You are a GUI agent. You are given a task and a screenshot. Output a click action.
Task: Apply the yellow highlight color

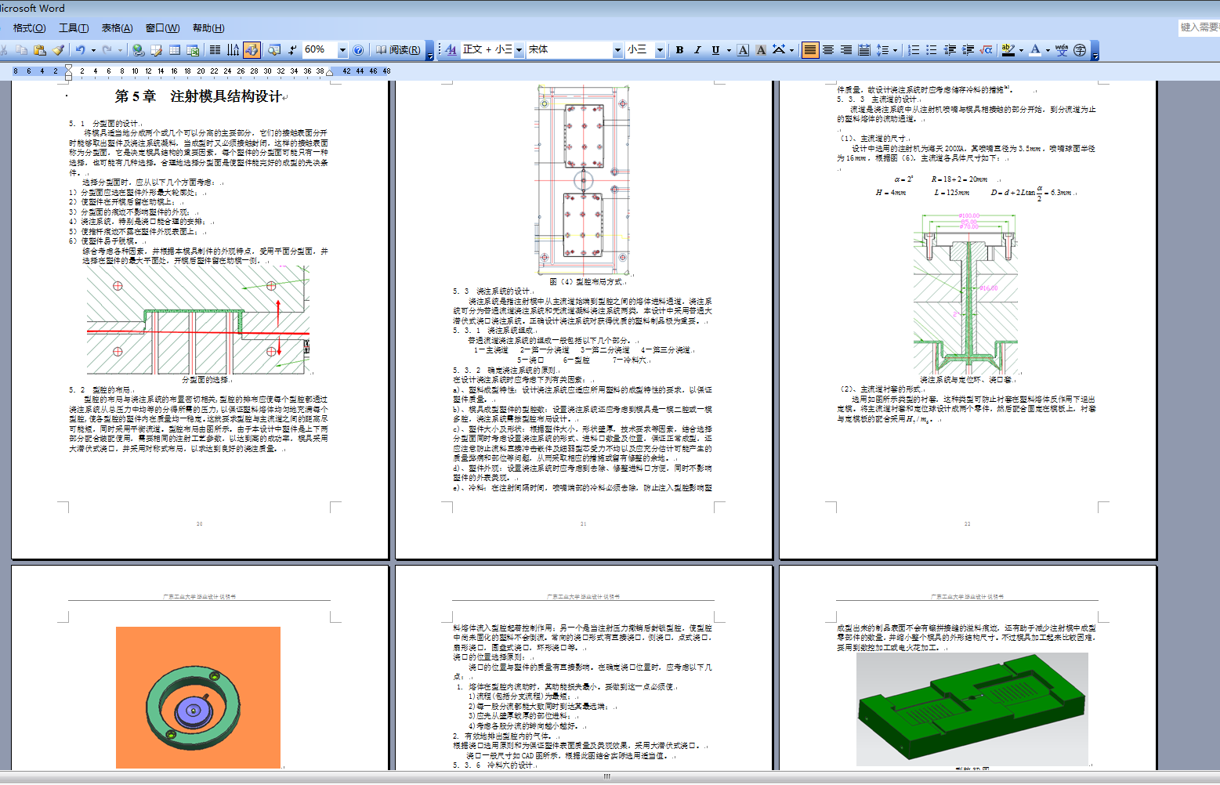1008,50
